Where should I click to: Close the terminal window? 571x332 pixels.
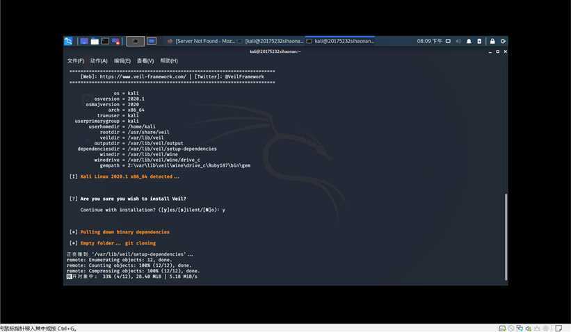[x=506, y=51]
